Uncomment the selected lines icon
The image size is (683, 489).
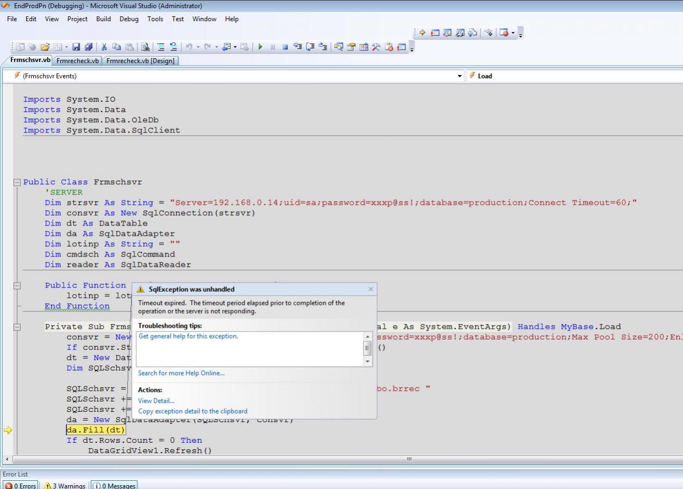[x=173, y=47]
